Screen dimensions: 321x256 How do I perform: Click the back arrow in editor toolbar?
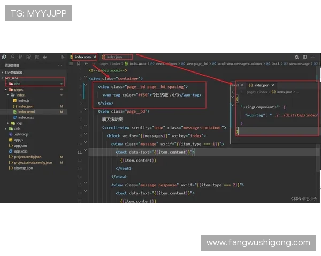(86, 63)
